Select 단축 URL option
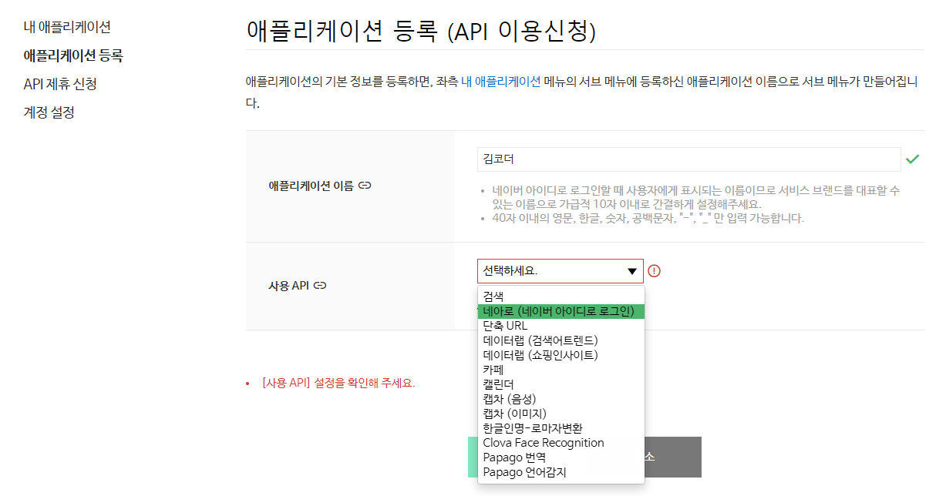 [561, 326]
